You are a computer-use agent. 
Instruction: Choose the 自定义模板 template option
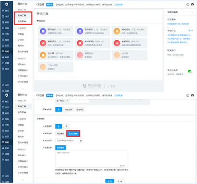coord(73,134)
